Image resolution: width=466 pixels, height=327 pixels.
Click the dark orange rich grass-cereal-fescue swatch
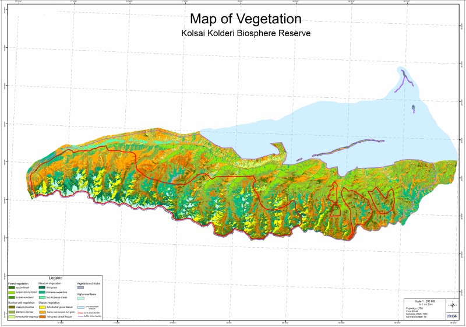tap(42, 317)
